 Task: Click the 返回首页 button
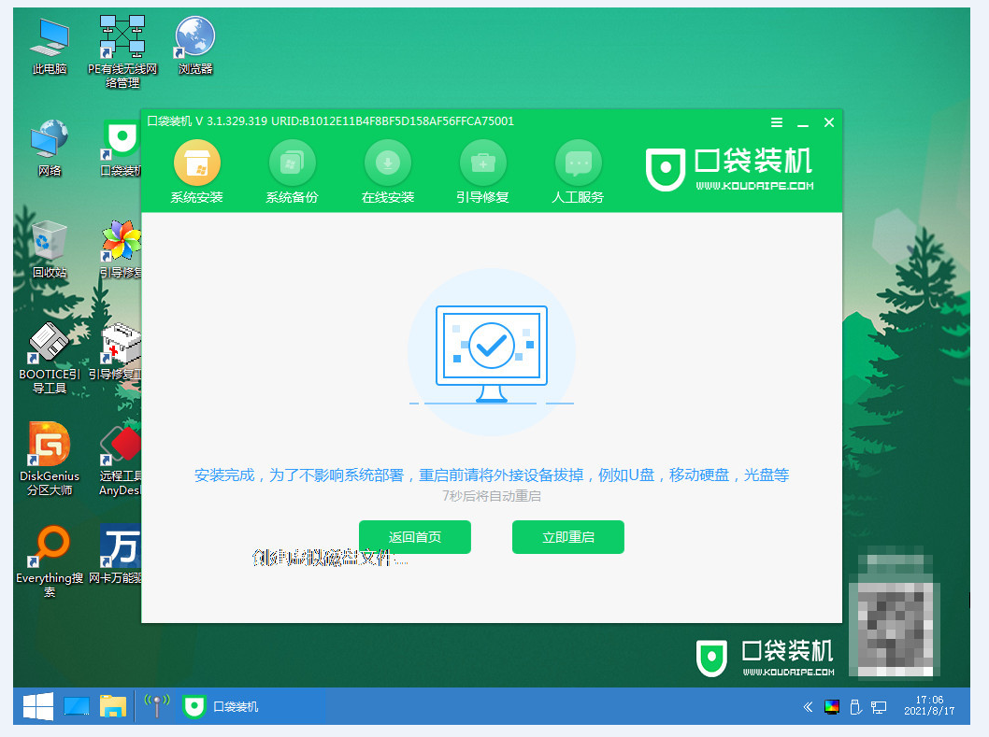[x=414, y=537]
